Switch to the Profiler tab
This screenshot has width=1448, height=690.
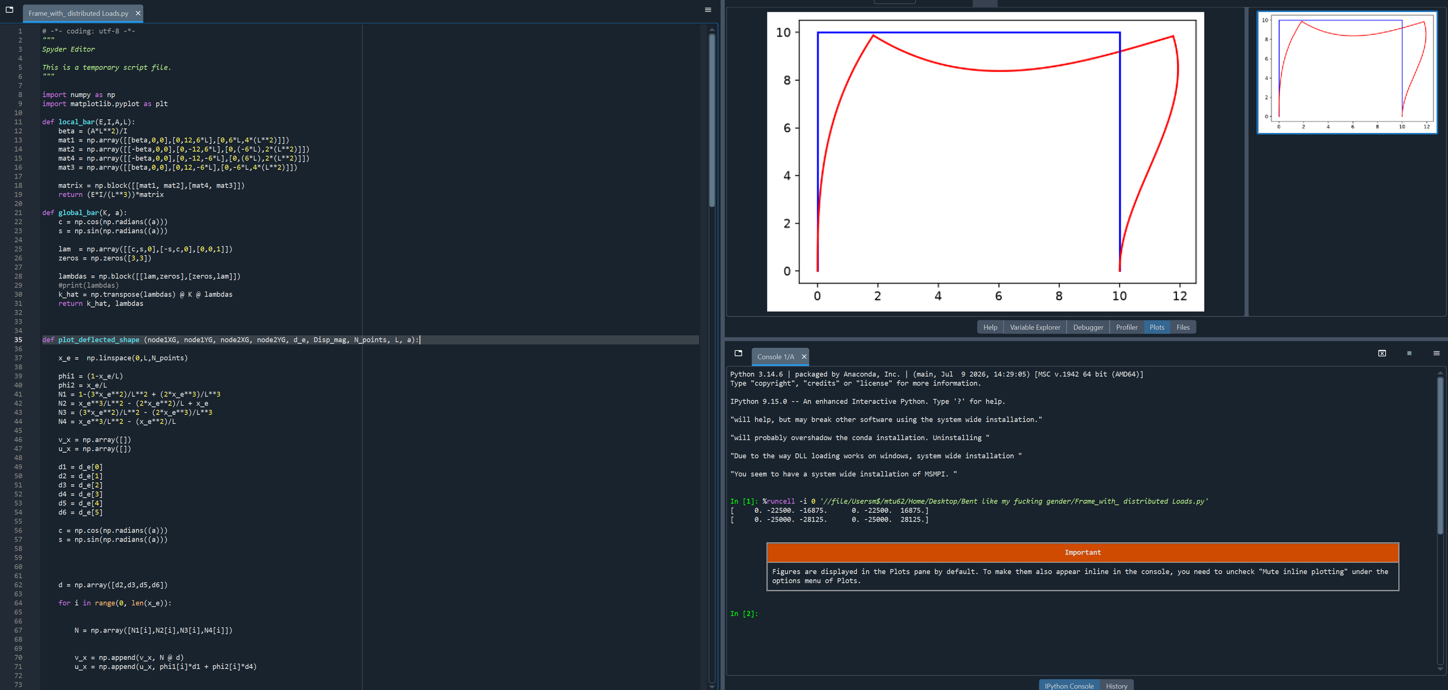pyautogui.click(x=1127, y=327)
